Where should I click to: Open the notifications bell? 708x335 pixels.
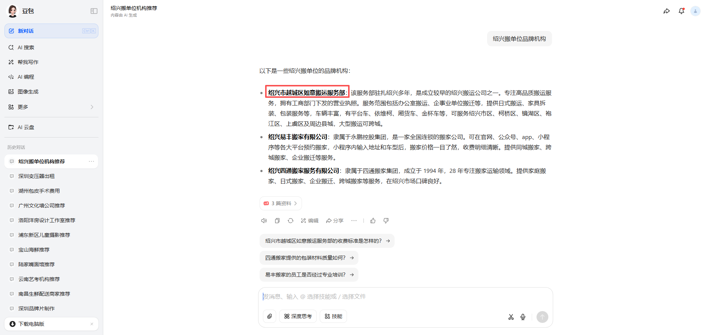coord(681,11)
